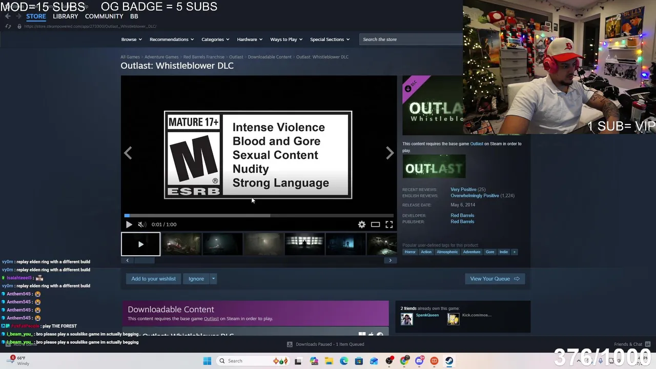This screenshot has width=656, height=369.
Task: Switch to the STORE tab
Action: coord(36,16)
